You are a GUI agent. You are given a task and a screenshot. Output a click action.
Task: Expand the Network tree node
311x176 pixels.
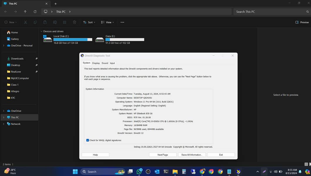pyautogui.click(x=4, y=124)
